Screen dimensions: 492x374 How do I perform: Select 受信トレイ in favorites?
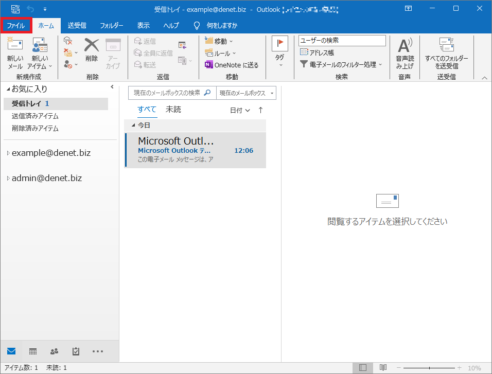click(56, 103)
